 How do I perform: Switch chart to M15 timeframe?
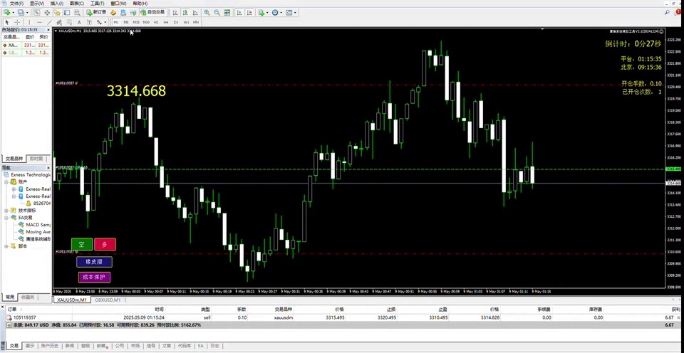[136, 22]
